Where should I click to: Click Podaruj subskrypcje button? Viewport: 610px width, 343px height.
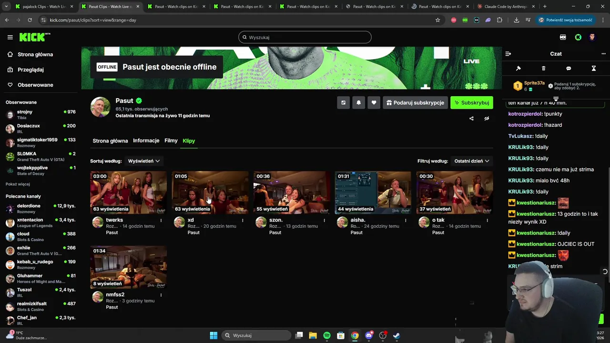click(415, 102)
